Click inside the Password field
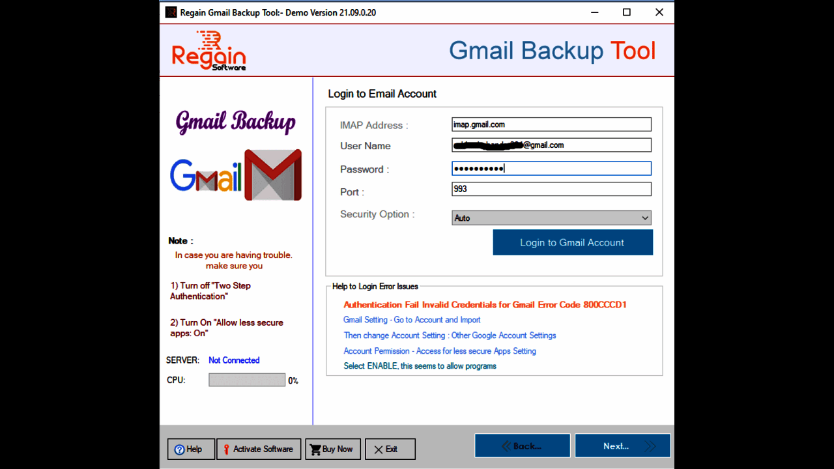This screenshot has height=469, width=834. click(x=551, y=168)
